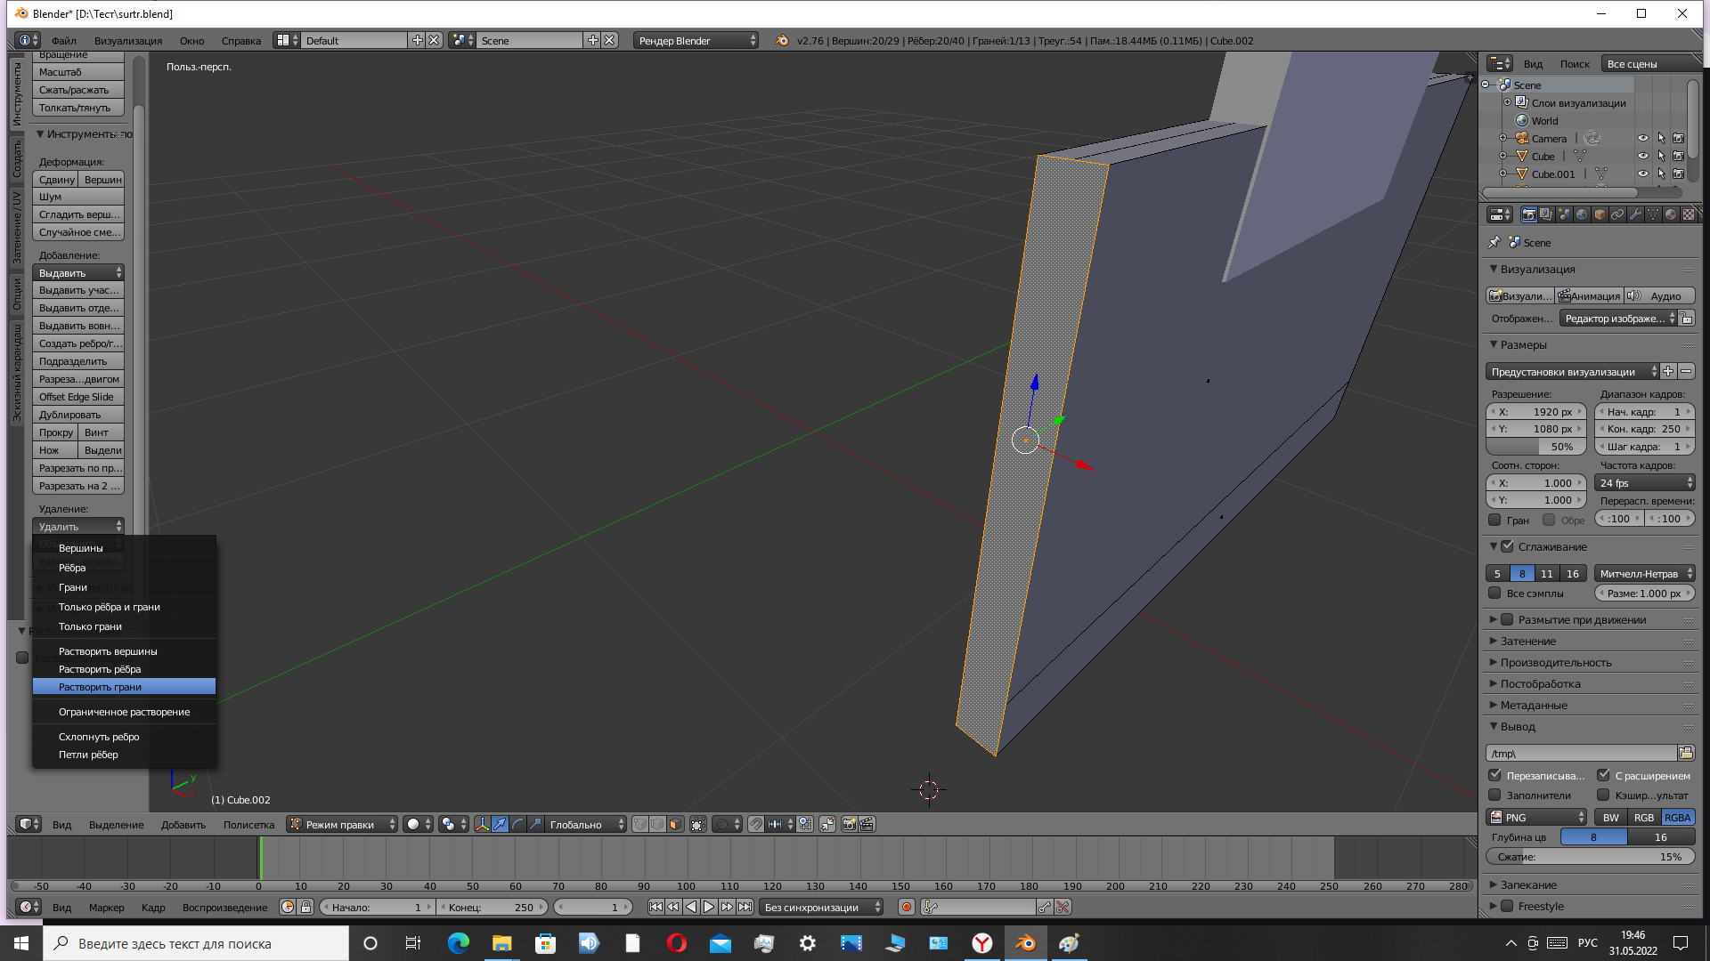Click OpenGL render camera icon in viewport header
The height and width of the screenshot is (961, 1710).
(848, 825)
